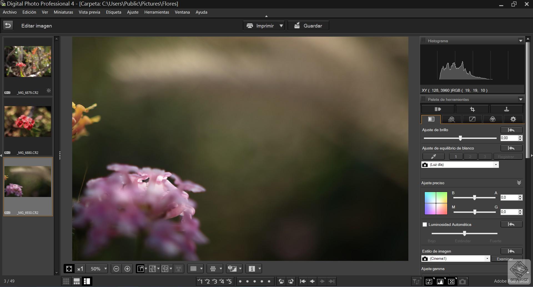Open the zoom percentage dropdown showing 50%
This screenshot has width=533, height=287.
(97, 268)
